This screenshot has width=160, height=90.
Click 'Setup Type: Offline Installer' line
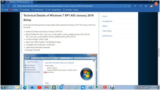pyautogui.click(x=43, y=42)
